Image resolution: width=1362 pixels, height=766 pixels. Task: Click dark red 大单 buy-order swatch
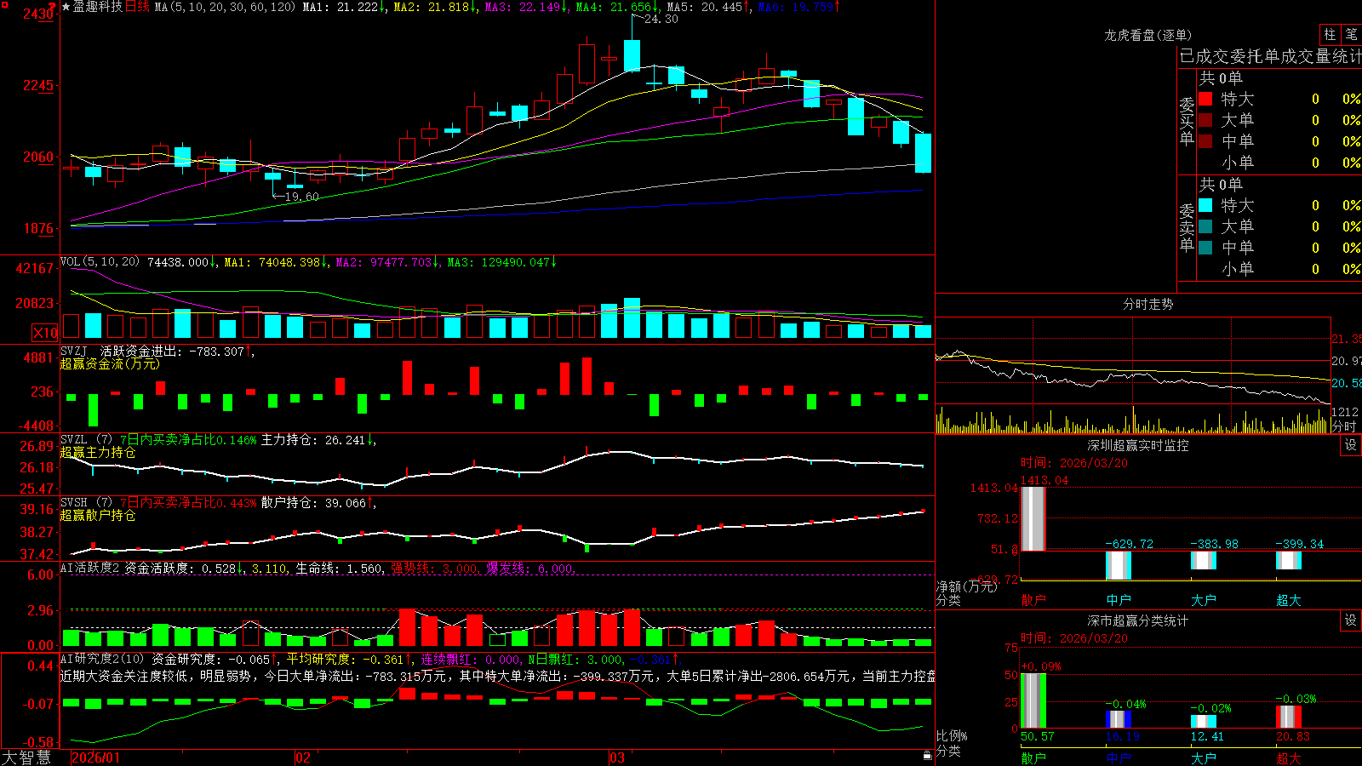[1205, 120]
